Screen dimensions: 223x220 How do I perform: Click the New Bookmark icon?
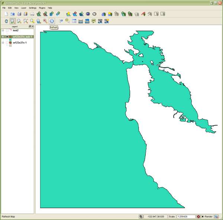pyautogui.click(x=107, y=21)
